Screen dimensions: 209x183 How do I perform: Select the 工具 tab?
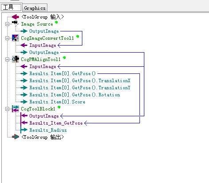point(11,7)
